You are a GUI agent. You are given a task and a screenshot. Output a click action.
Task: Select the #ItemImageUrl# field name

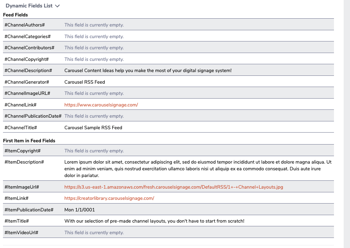click(x=22, y=187)
